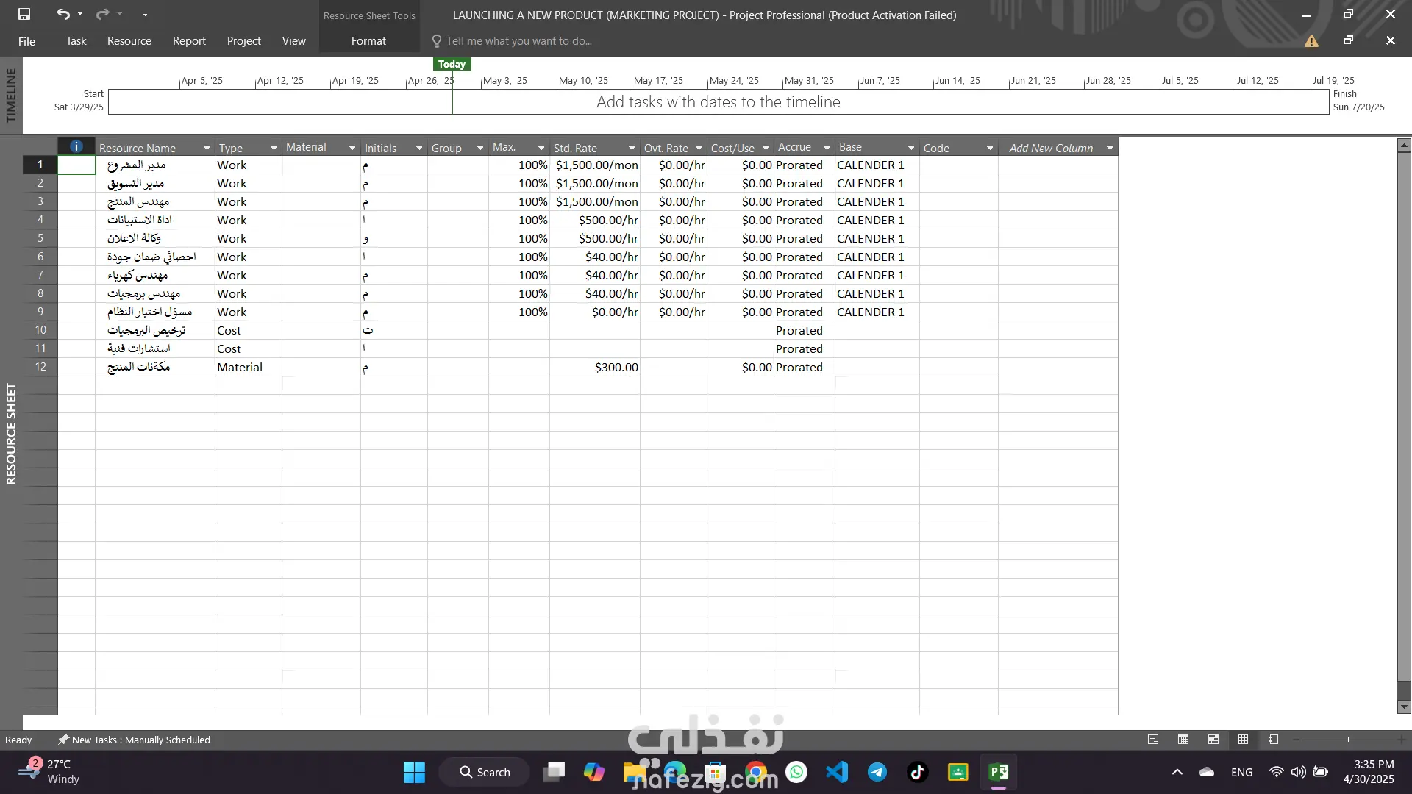Expand the Add New Column dropdown
Viewport: 1412px width, 794px height.
click(1110, 148)
